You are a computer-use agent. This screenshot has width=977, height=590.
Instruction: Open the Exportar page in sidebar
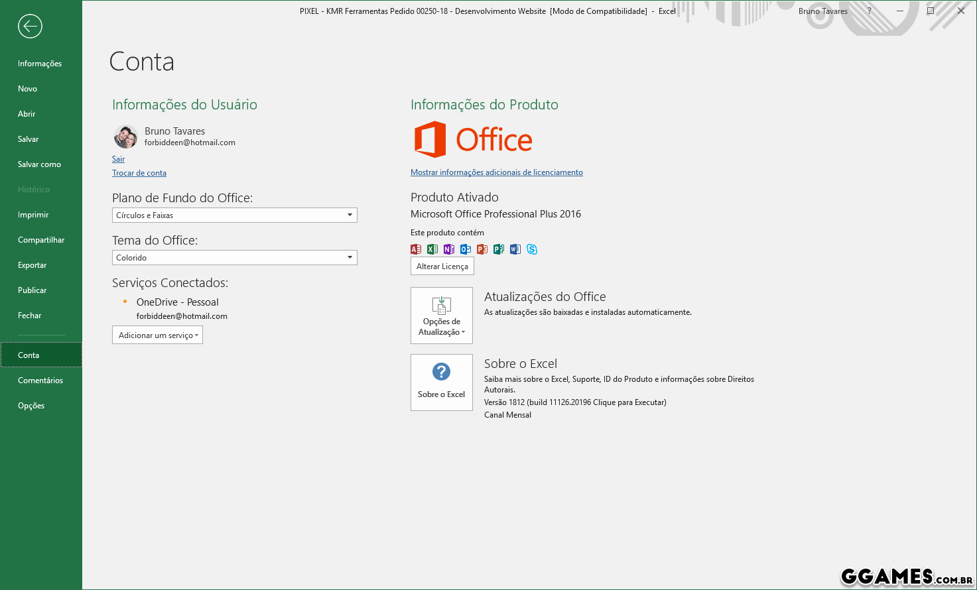click(32, 265)
